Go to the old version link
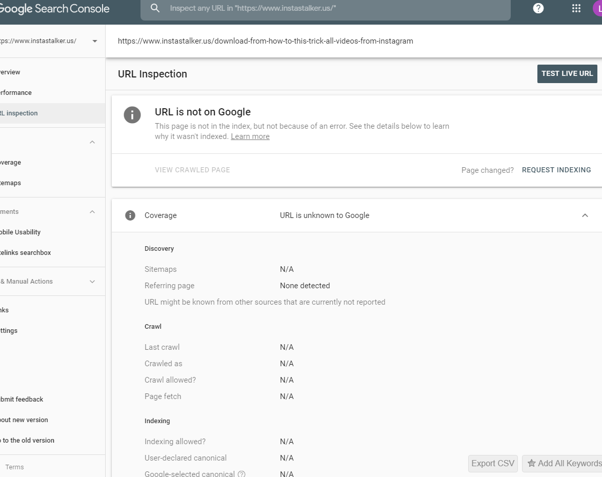This screenshot has height=477, width=602. point(52,441)
